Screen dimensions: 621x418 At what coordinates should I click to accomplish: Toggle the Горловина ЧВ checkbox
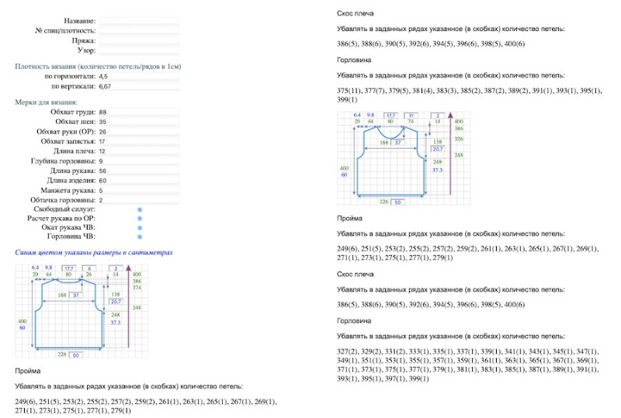pos(140,238)
